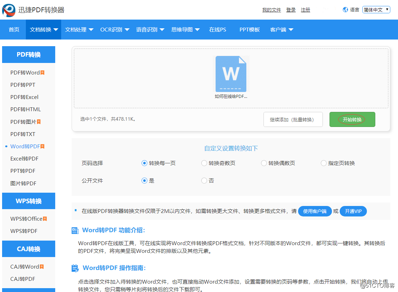Expand the 客户端 menu

point(282,29)
